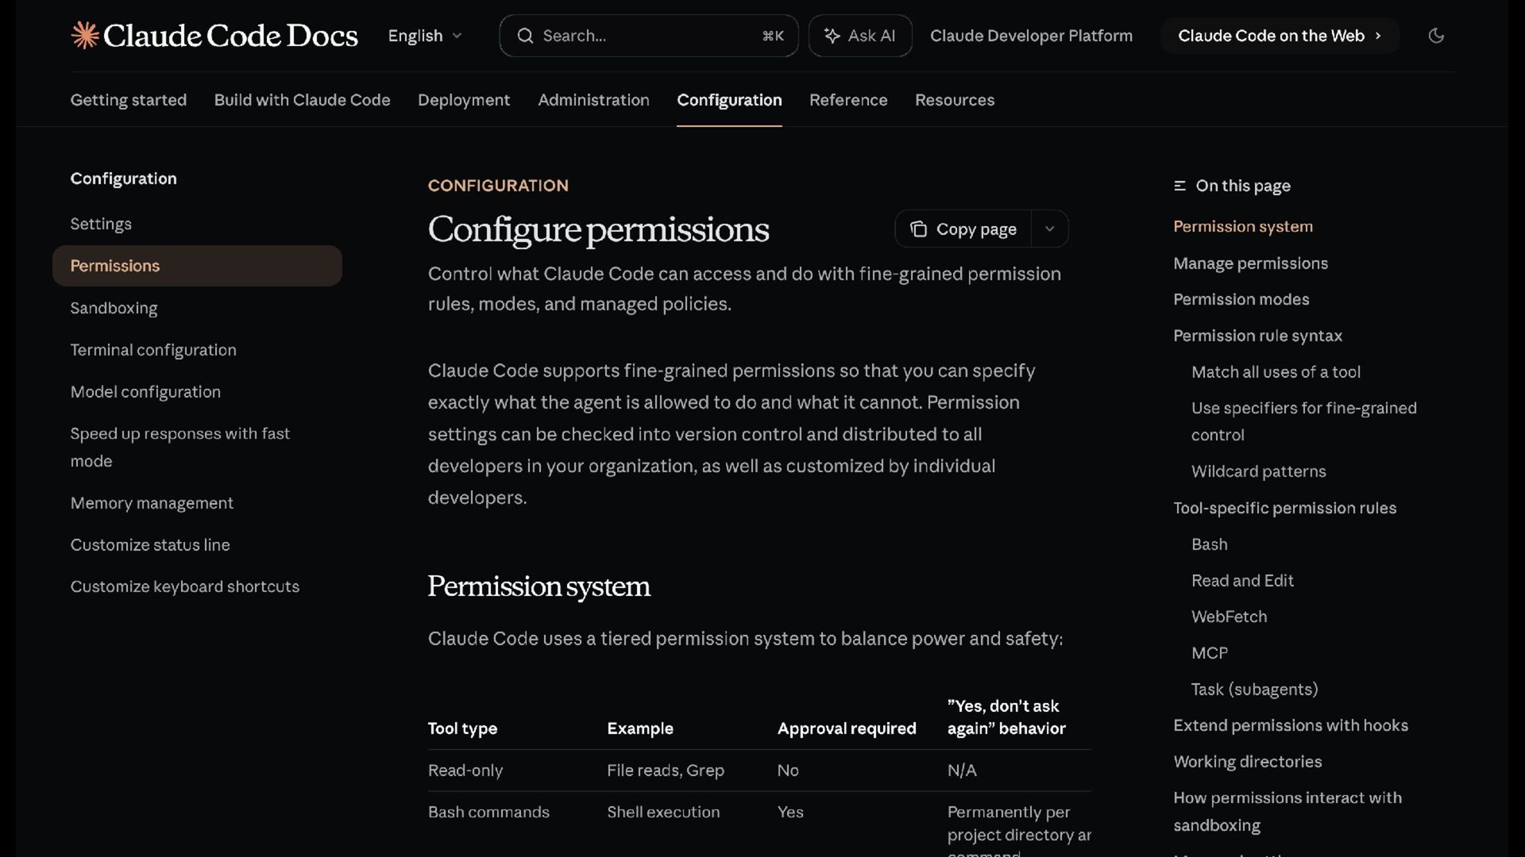This screenshot has height=857, width=1525.
Task: Click the Ask AI sparkle icon
Action: pos(832,36)
